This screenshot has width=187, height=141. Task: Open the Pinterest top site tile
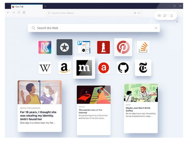(123, 47)
